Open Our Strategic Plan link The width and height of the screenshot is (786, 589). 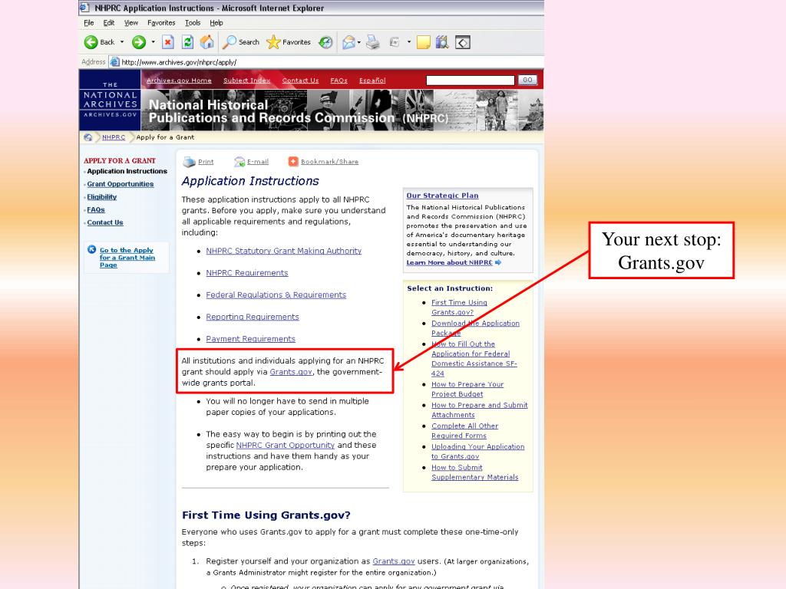(x=443, y=196)
